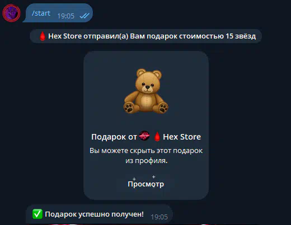The height and width of the screenshot is (225, 291).
Task: Click the /start command message
Action: click(x=41, y=13)
